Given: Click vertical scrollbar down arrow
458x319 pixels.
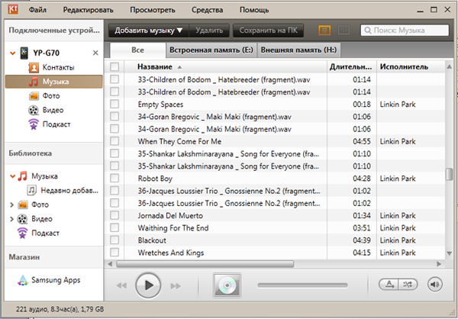Looking at the screenshot, I should (x=450, y=253).
